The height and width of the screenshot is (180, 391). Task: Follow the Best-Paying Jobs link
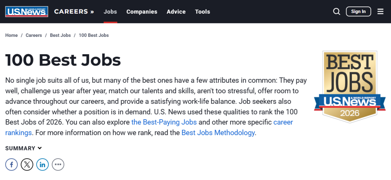click(165, 122)
